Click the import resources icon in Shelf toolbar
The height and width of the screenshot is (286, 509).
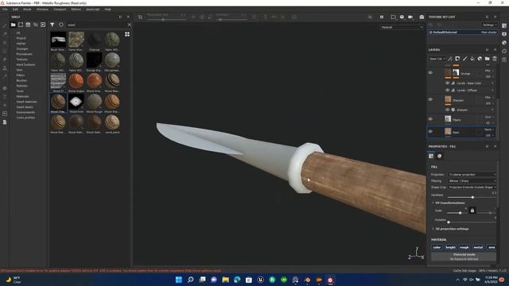[43, 25]
